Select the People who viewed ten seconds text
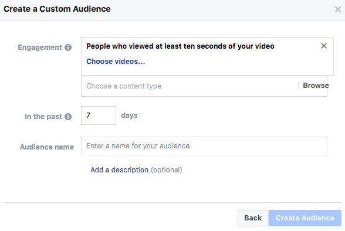 [180, 46]
